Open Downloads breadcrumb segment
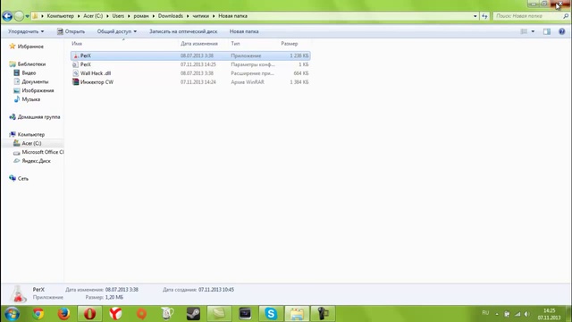572x322 pixels. (171, 16)
